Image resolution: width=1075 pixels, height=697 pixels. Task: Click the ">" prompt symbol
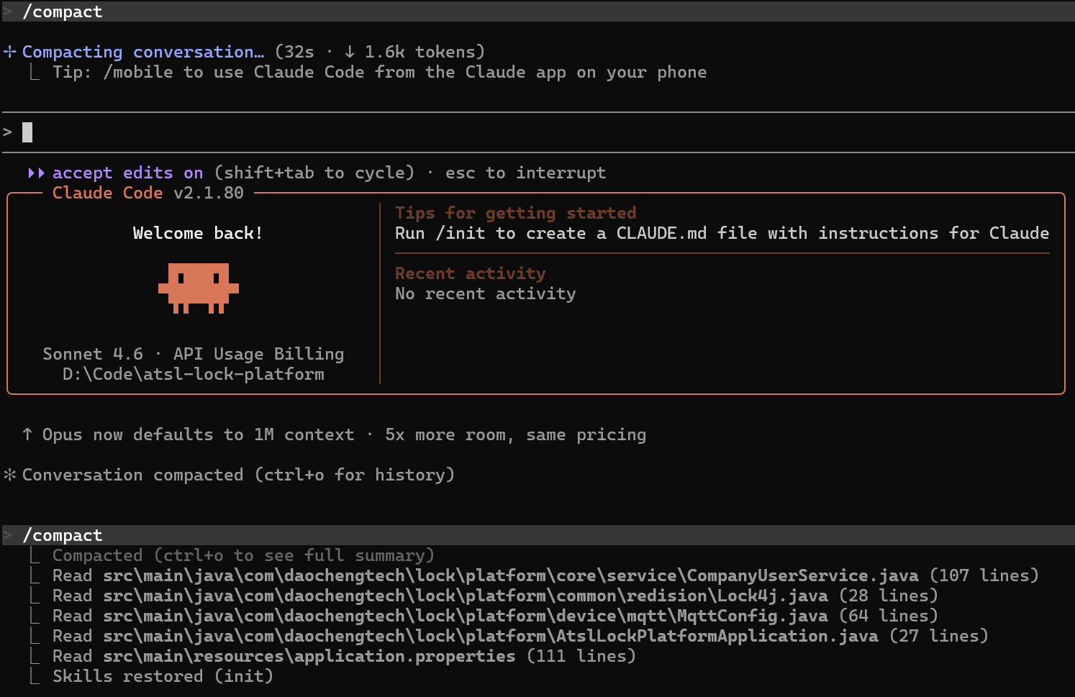tap(8, 132)
